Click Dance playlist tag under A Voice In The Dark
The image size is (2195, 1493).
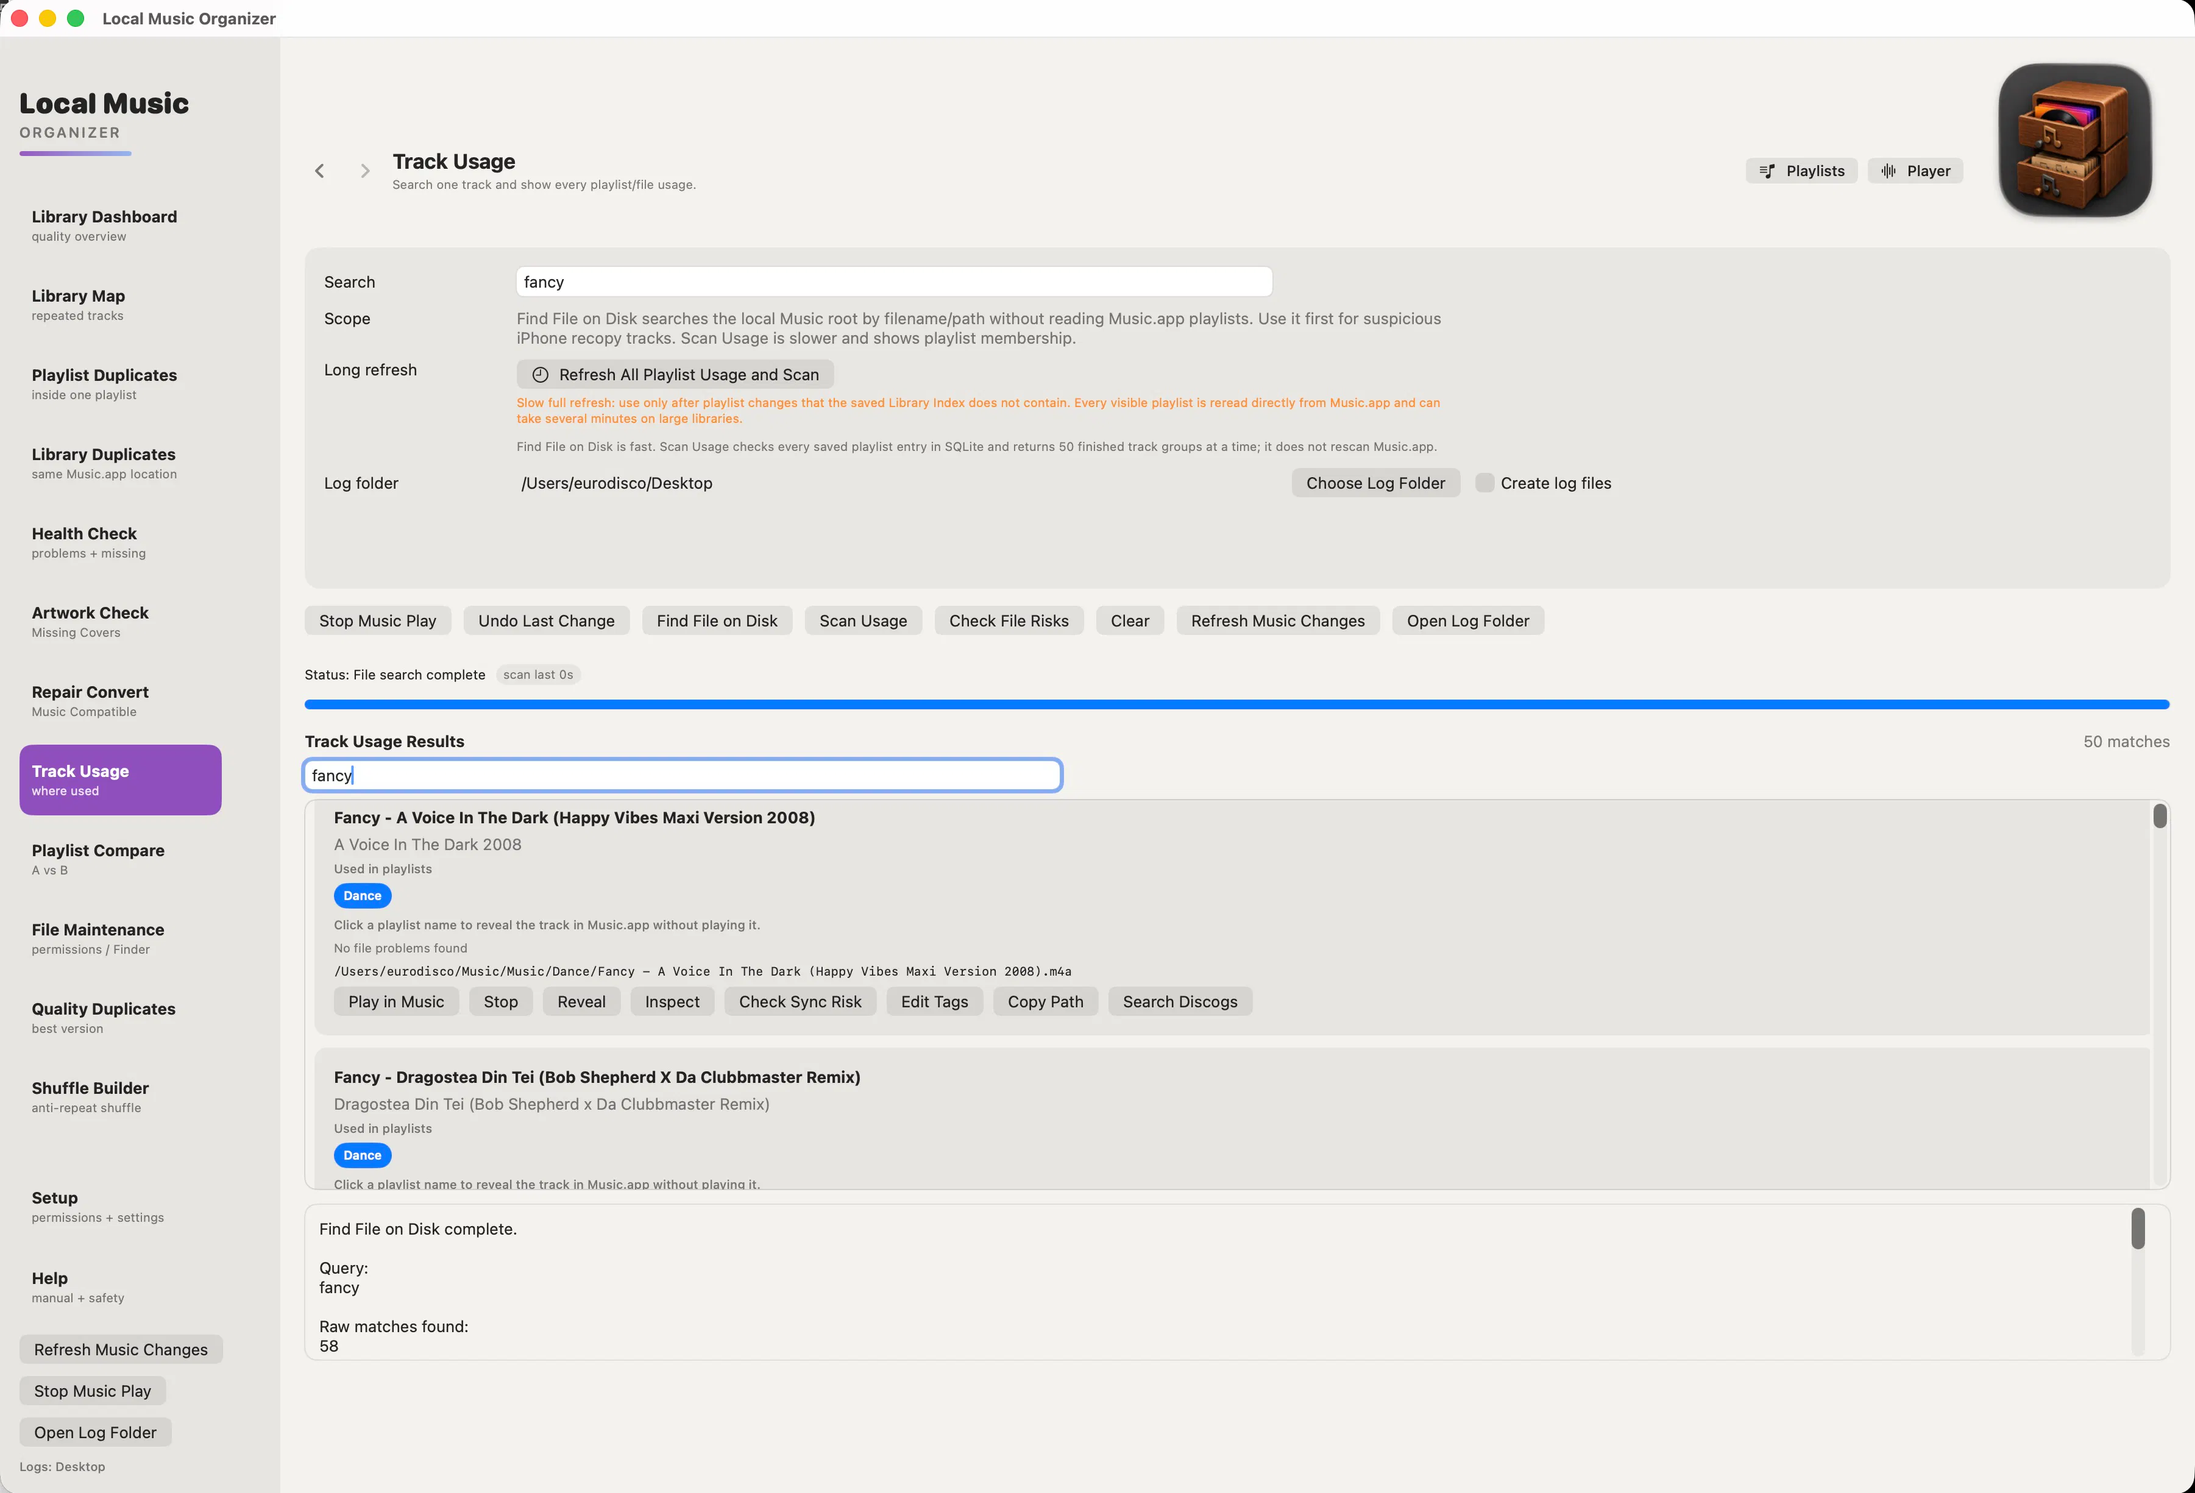pyautogui.click(x=363, y=896)
